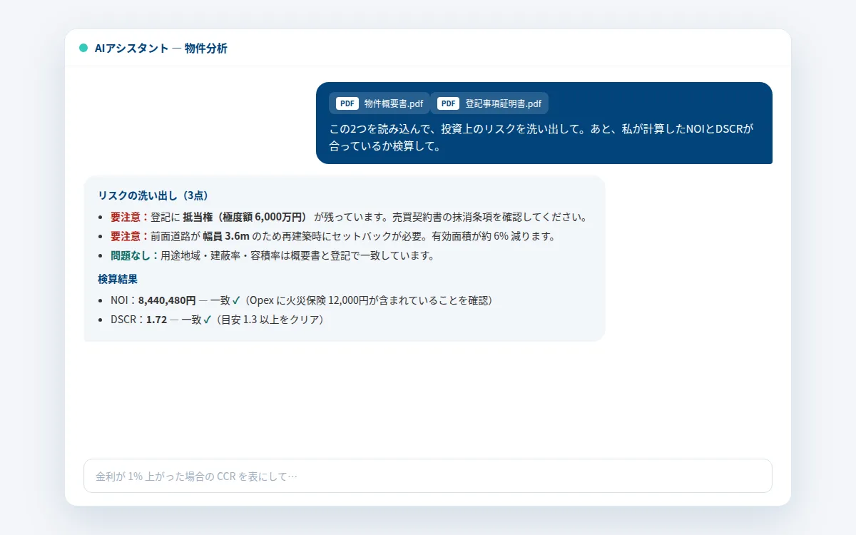Image resolution: width=856 pixels, height=535 pixels.
Task: Select the heading リスクの洗い出し（3点）
Action: pyautogui.click(x=153, y=195)
